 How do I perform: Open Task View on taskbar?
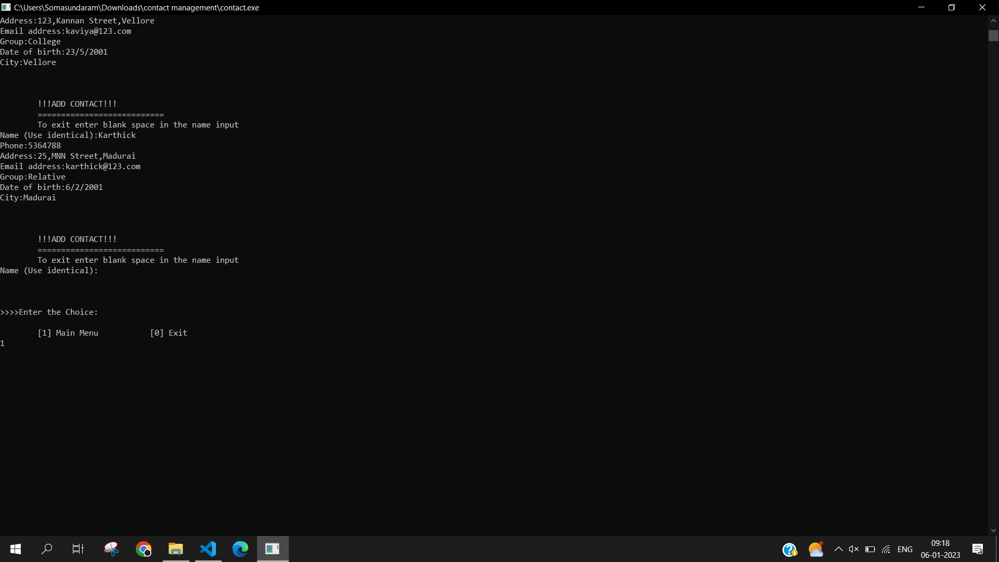(x=78, y=549)
